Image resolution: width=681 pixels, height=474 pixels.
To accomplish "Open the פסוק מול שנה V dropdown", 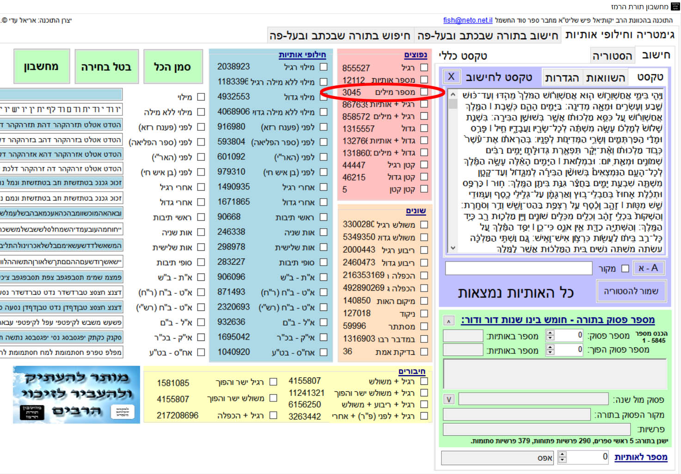I will point(448,399).
